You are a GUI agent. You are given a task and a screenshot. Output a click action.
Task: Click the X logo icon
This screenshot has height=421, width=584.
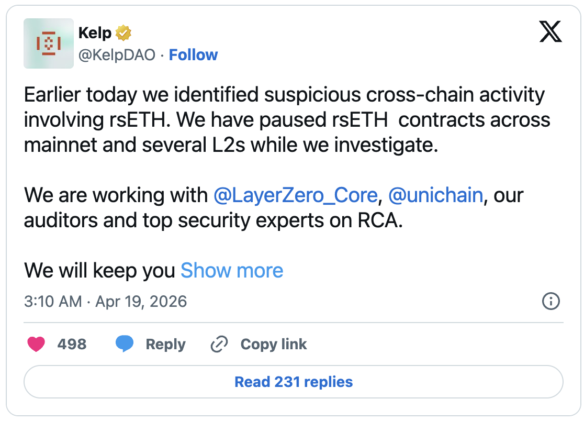click(551, 31)
